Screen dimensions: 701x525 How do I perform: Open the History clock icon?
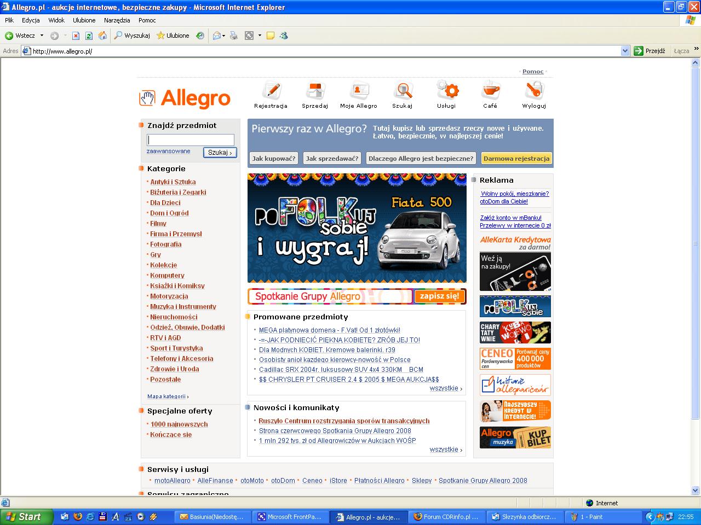tap(200, 36)
